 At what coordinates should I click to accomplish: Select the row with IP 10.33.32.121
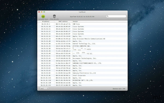pyautogui.click(x=83, y=85)
